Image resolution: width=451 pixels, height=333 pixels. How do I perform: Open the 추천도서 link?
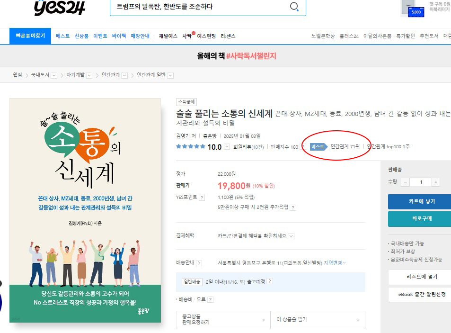[429, 36]
